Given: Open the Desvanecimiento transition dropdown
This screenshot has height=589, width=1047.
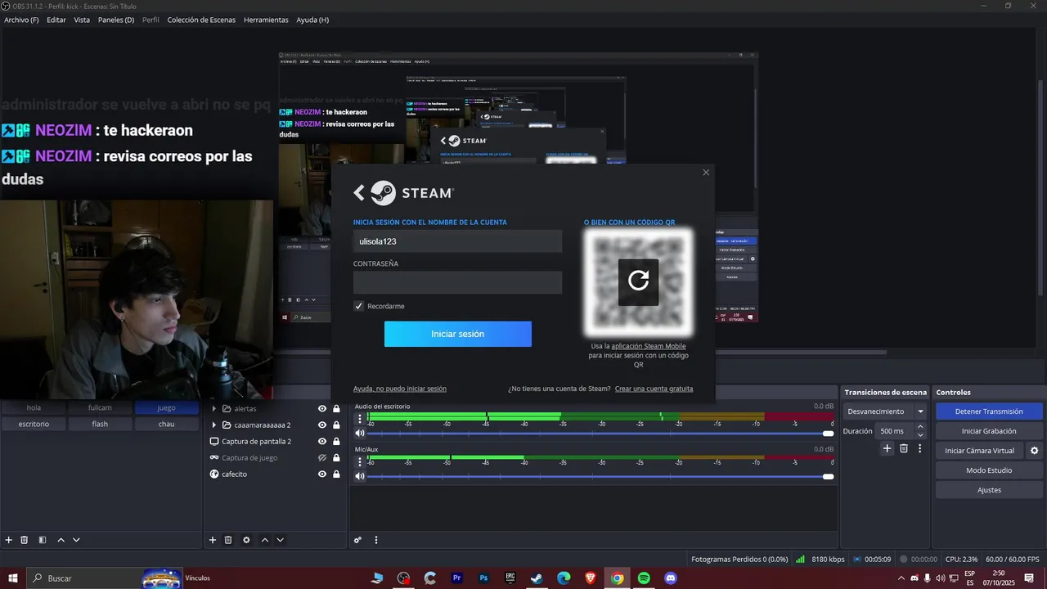Looking at the screenshot, I should [885, 411].
